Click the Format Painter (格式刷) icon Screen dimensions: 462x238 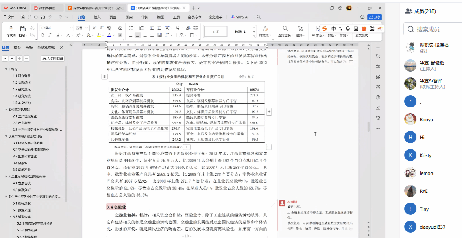[11, 29]
